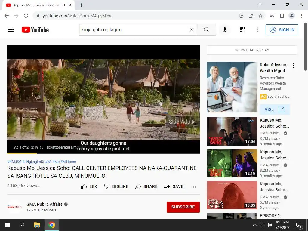Open YouTube settings three-dot menu in header
Screen dimensions: 308x231
click(x=257, y=30)
